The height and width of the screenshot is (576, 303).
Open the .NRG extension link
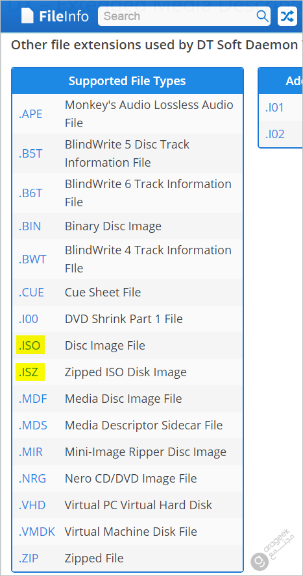[x=32, y=478]
